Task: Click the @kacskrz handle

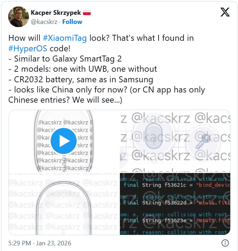Action: pos(44,22)
